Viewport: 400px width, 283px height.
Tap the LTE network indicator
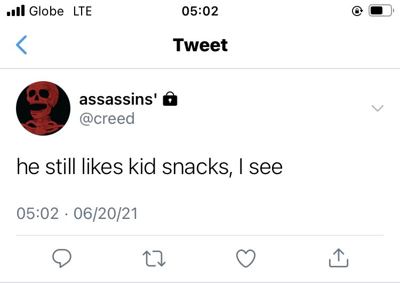(x=82, y=11)
